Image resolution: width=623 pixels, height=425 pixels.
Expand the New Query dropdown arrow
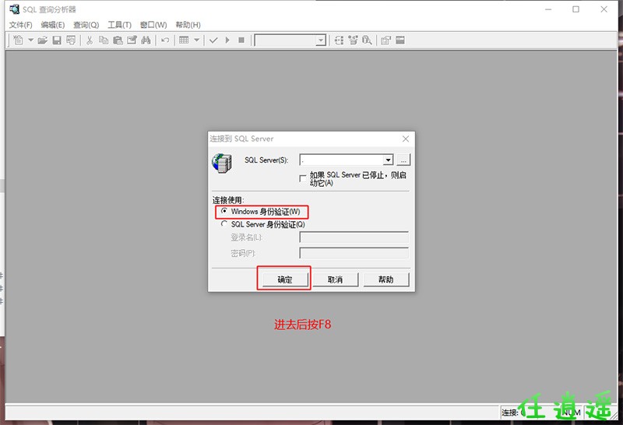30,40
